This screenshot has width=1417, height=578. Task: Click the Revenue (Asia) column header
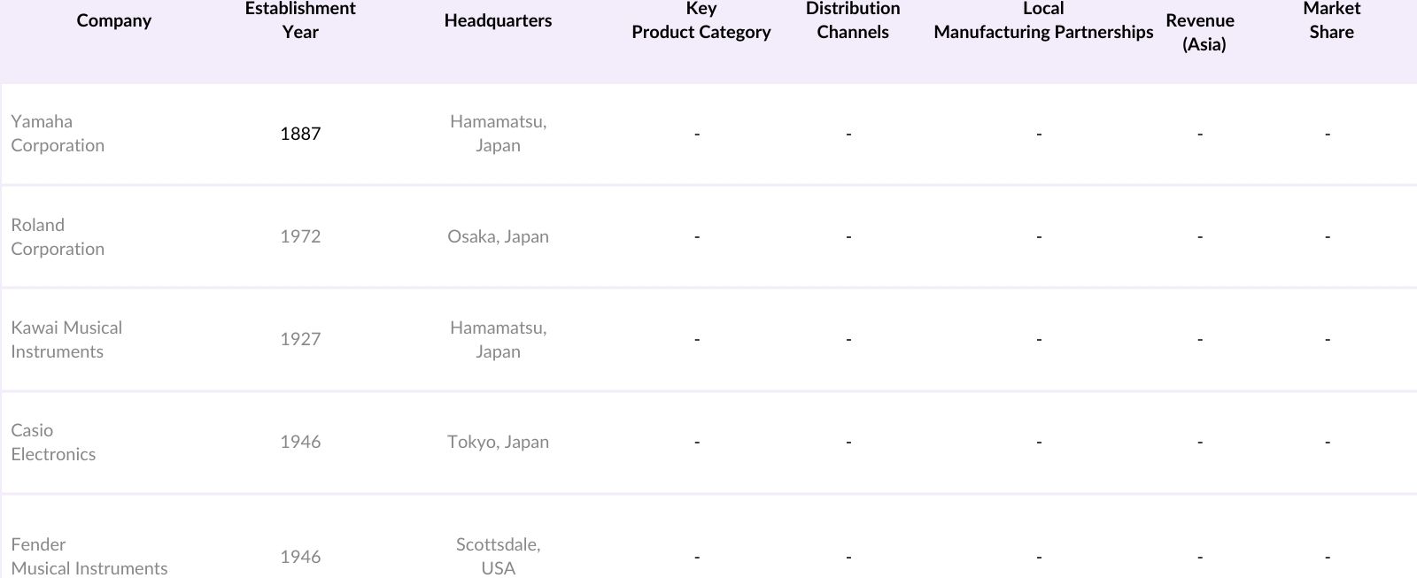[1200, 32]
